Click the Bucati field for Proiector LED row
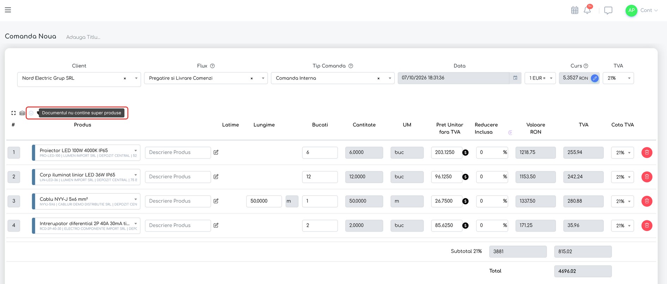 pyautogui.click(x=320, y=153)
